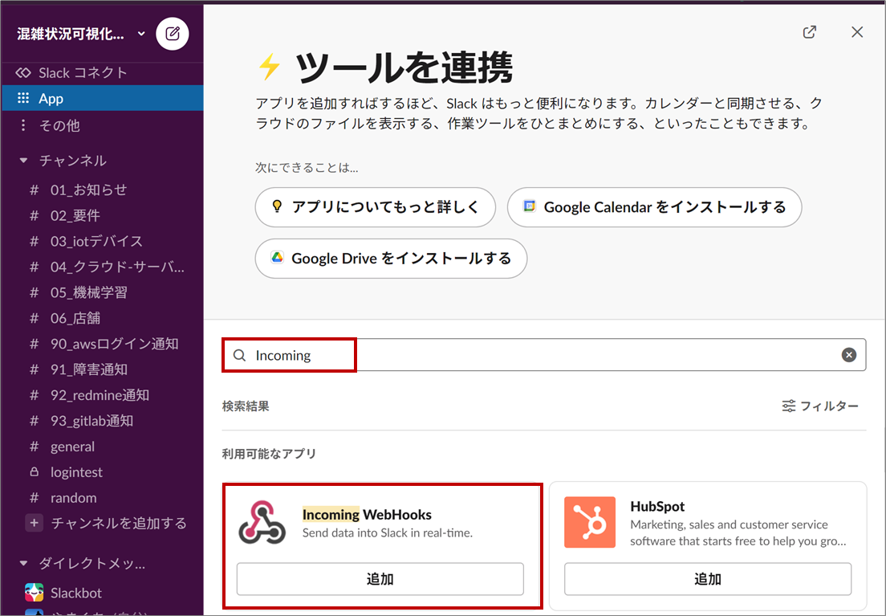
Task: Open channel 92_redmine通知
Action: pyautogui.click(x=100, y=395)
